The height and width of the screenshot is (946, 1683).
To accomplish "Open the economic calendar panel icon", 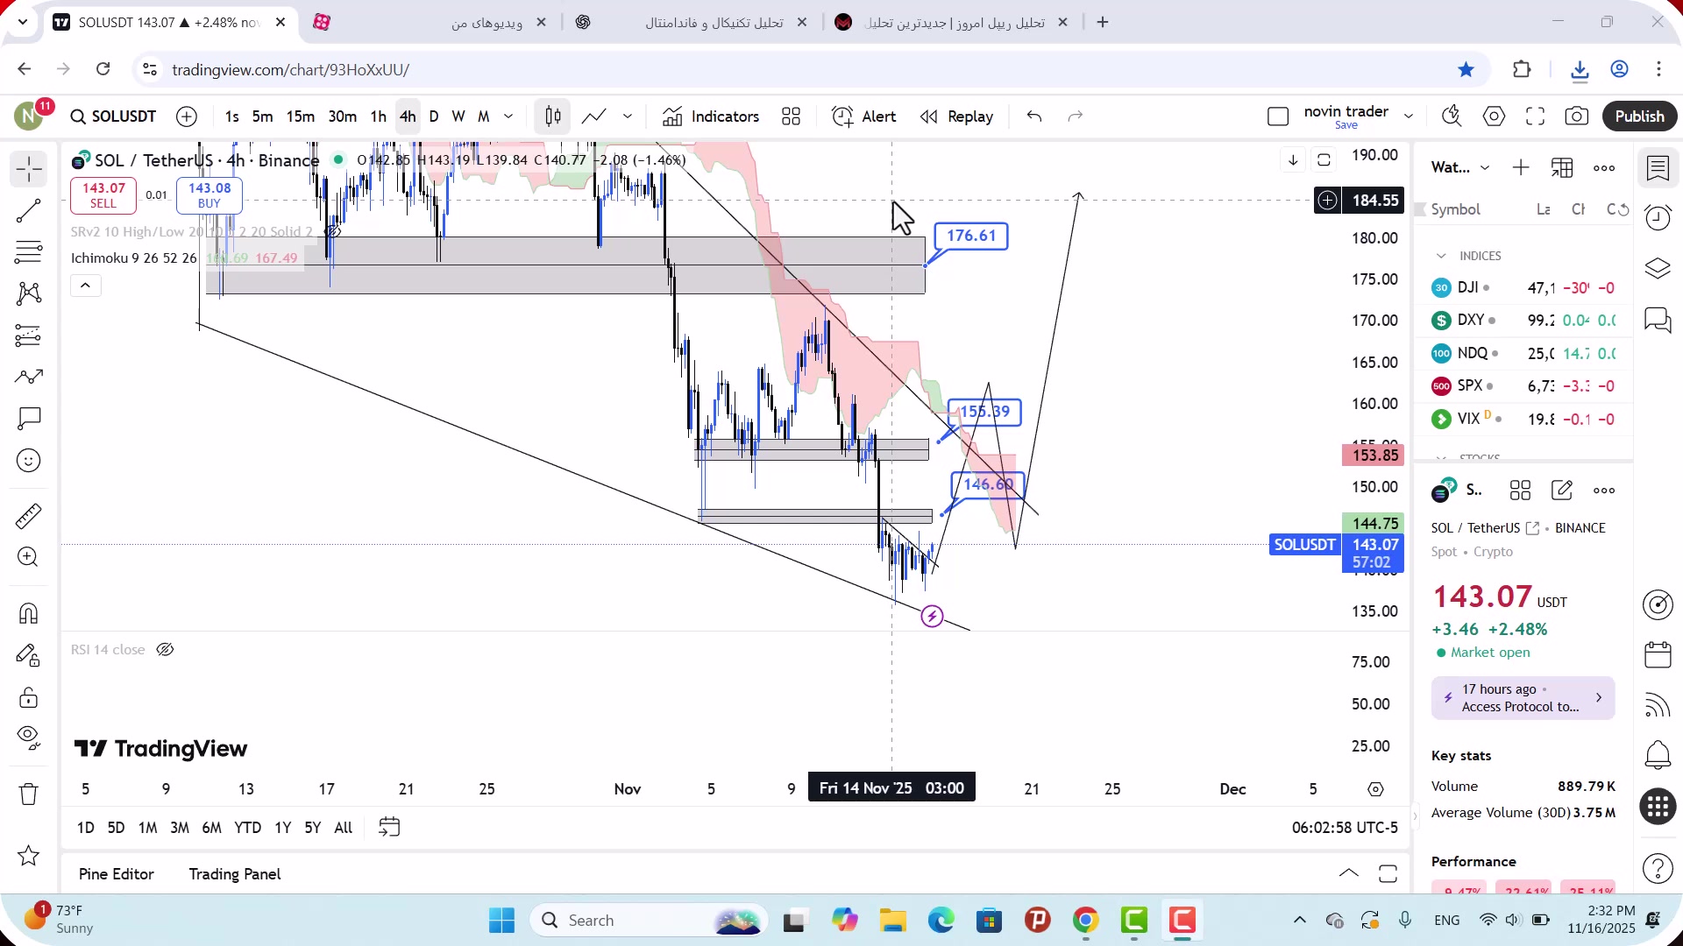I will click(x=1658, y=653).
